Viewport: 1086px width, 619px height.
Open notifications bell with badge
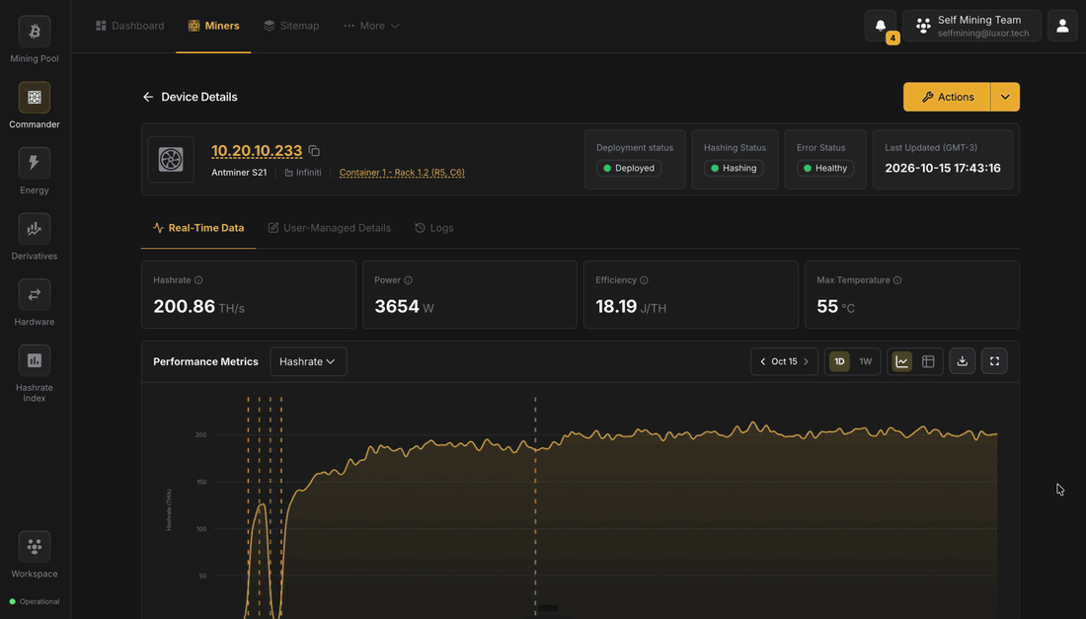(x=881, y=27)
